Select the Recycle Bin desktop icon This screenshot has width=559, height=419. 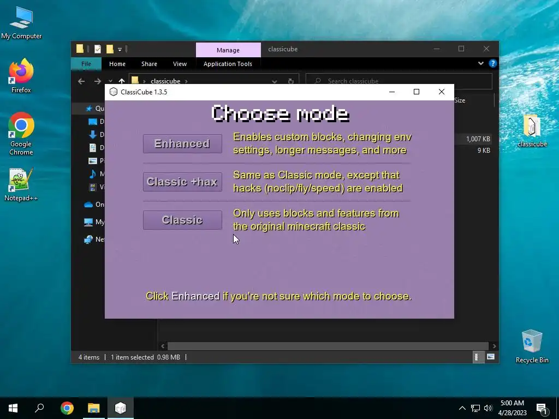pos(532,346)
